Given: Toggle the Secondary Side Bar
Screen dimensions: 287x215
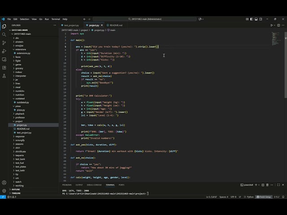Looking at the screenshot, I should pyautogui.click(x=261, y=19).
